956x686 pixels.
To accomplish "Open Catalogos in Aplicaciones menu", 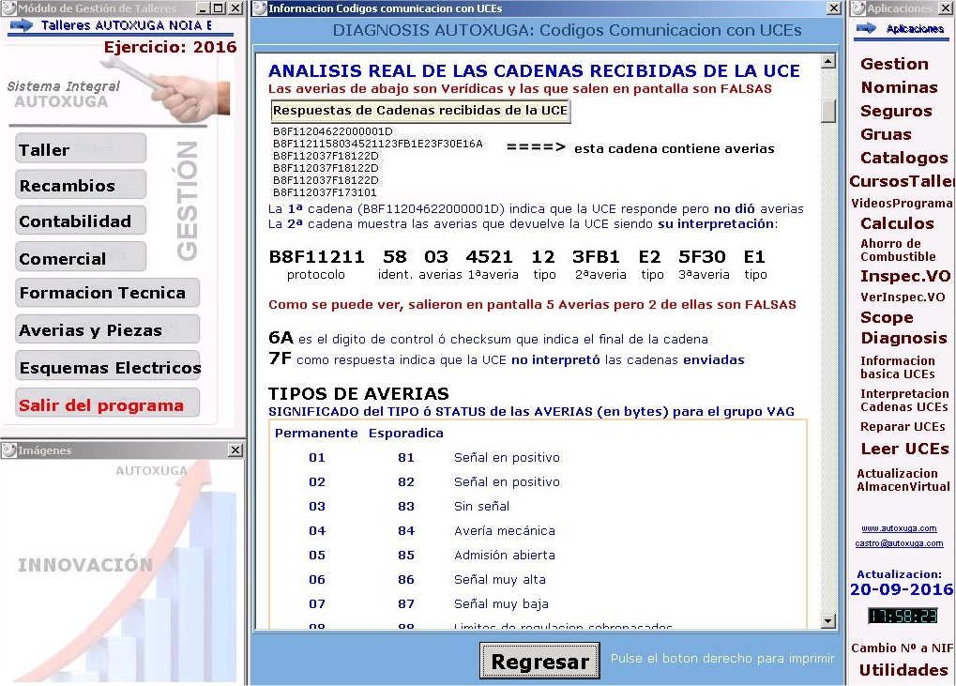I will [903, 158].
